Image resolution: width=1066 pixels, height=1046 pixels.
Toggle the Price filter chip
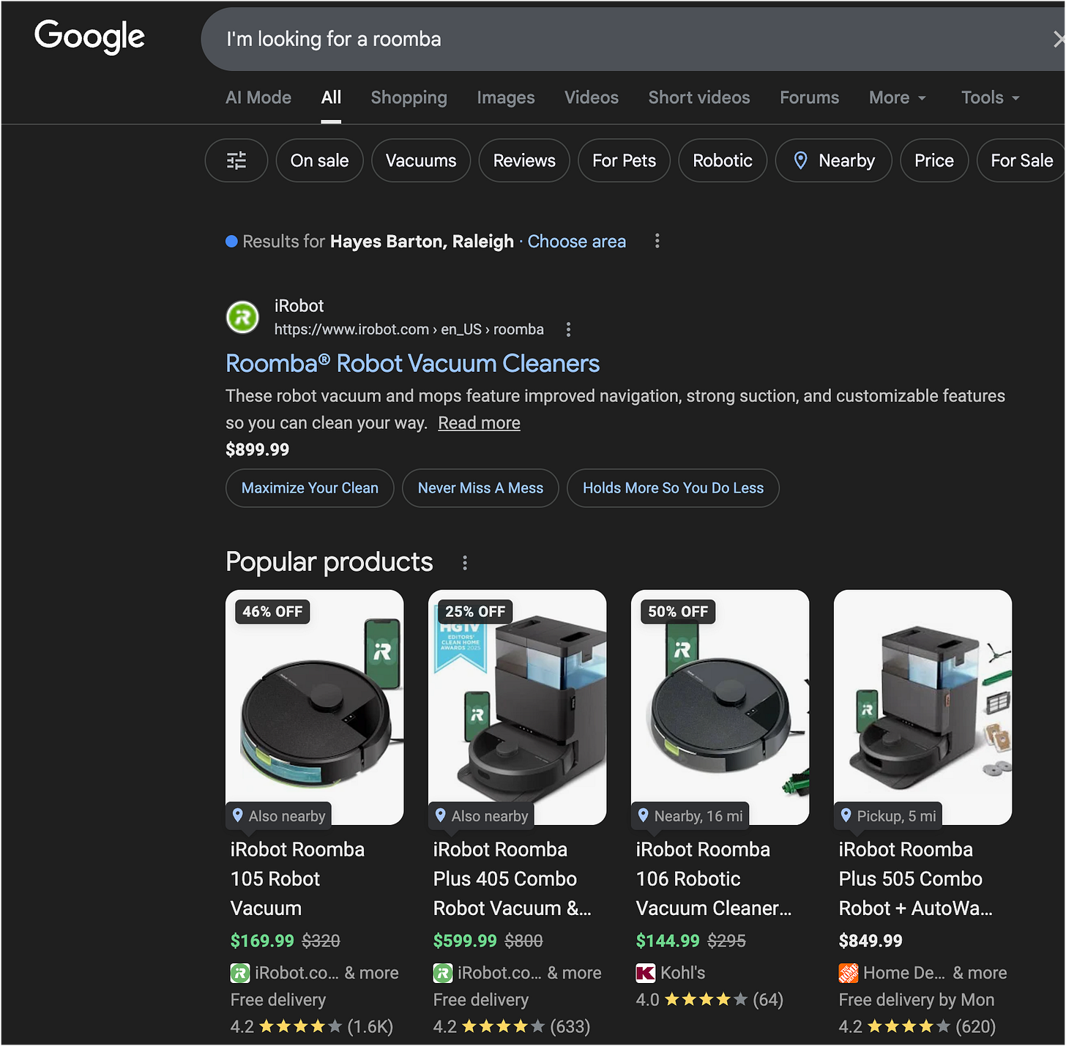tap(934, 160)
